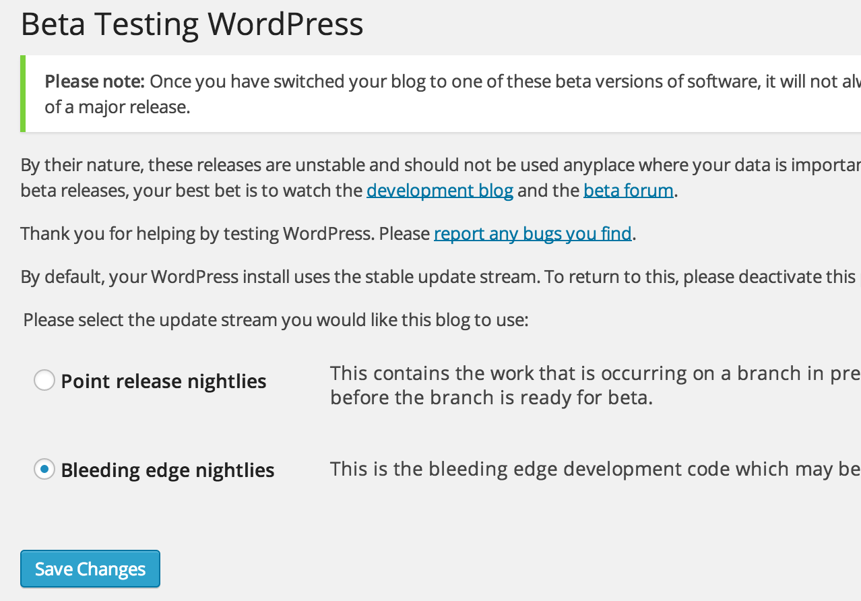
Task: Click the of a major release line
Action: (x=117, y=107)
